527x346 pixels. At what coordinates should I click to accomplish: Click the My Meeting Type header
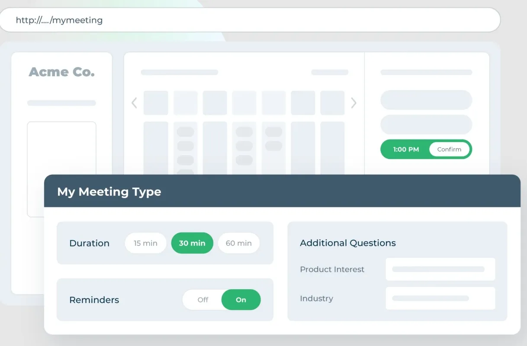point(109,192)
